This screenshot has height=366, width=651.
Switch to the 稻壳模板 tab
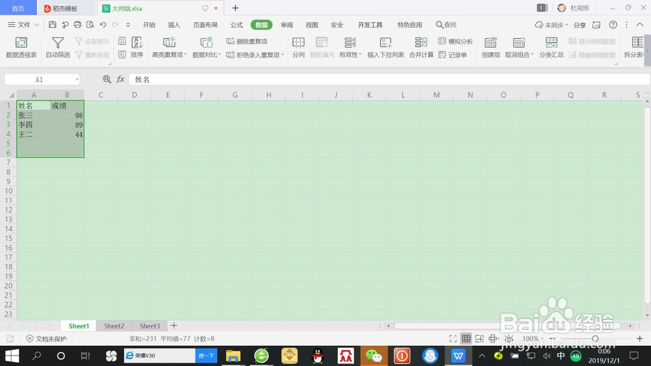pyautogui.click(x=66, y=8)
